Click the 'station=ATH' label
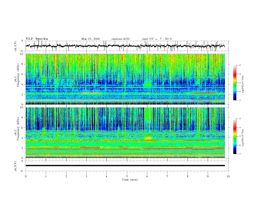 pos(120,39)
